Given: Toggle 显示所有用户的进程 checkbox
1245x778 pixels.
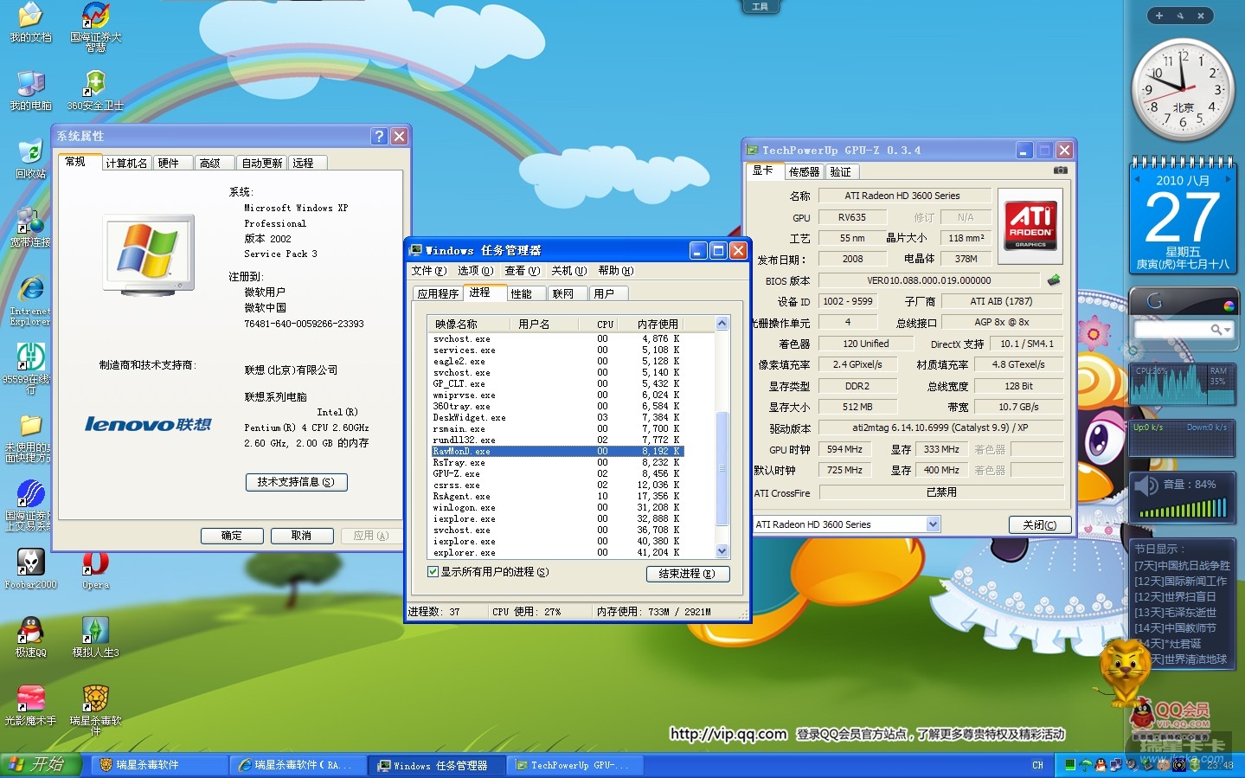Looking at the screenshot, I should pos(433,572).
